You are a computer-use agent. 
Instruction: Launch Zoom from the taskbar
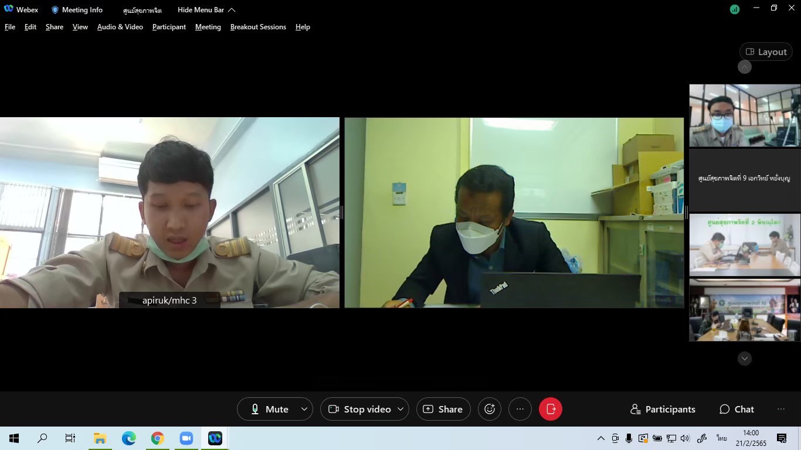186,438
